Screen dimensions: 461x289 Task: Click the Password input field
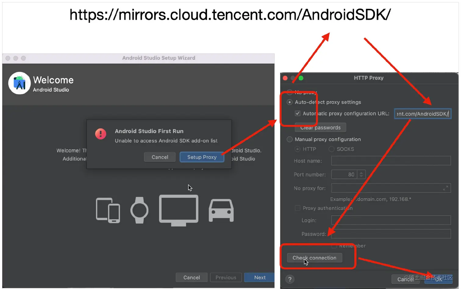(x=391, y=234)
